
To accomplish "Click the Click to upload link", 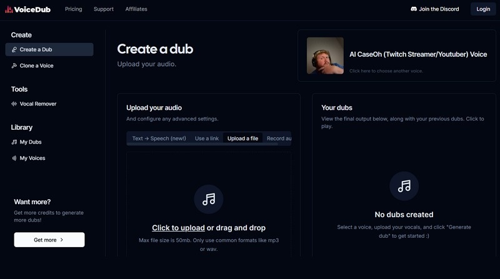I will [x=178, y=228].
